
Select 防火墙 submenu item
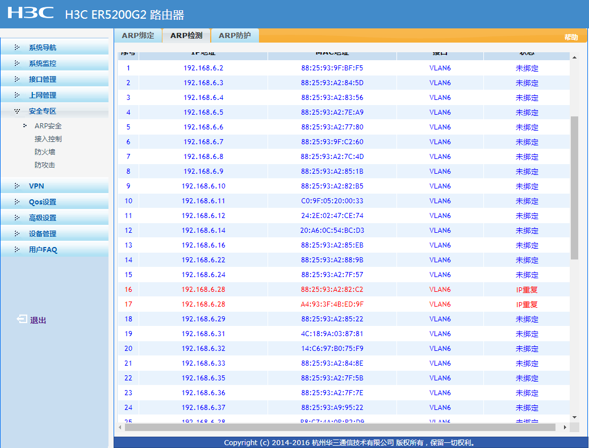coord(45,152)
